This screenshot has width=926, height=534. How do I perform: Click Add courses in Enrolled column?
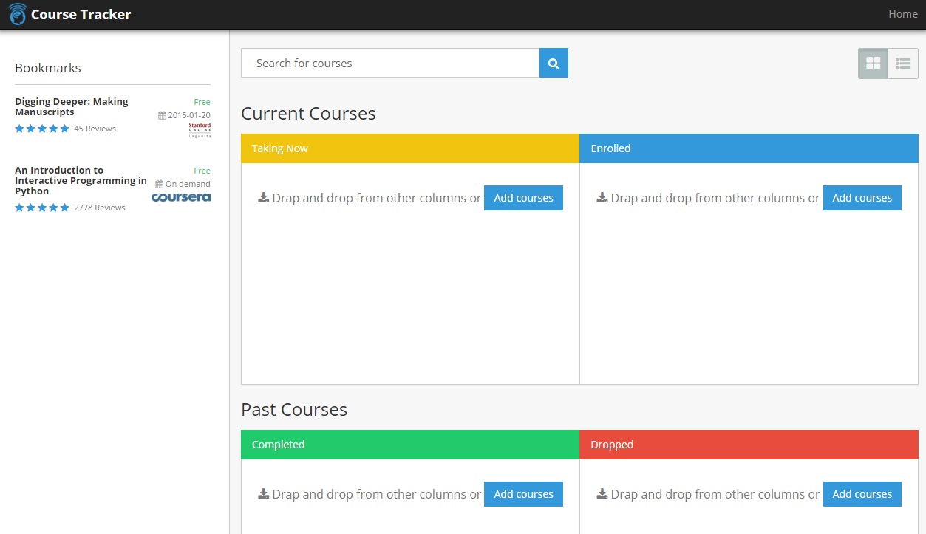pyautogui.click(x=862, y=198)
